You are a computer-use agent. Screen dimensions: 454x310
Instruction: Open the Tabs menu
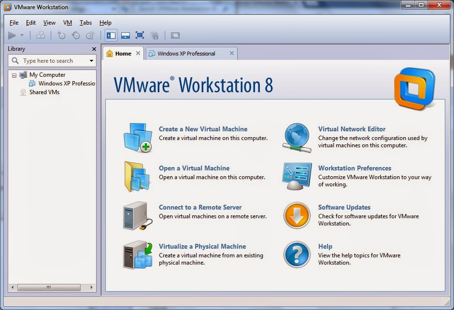85,23
